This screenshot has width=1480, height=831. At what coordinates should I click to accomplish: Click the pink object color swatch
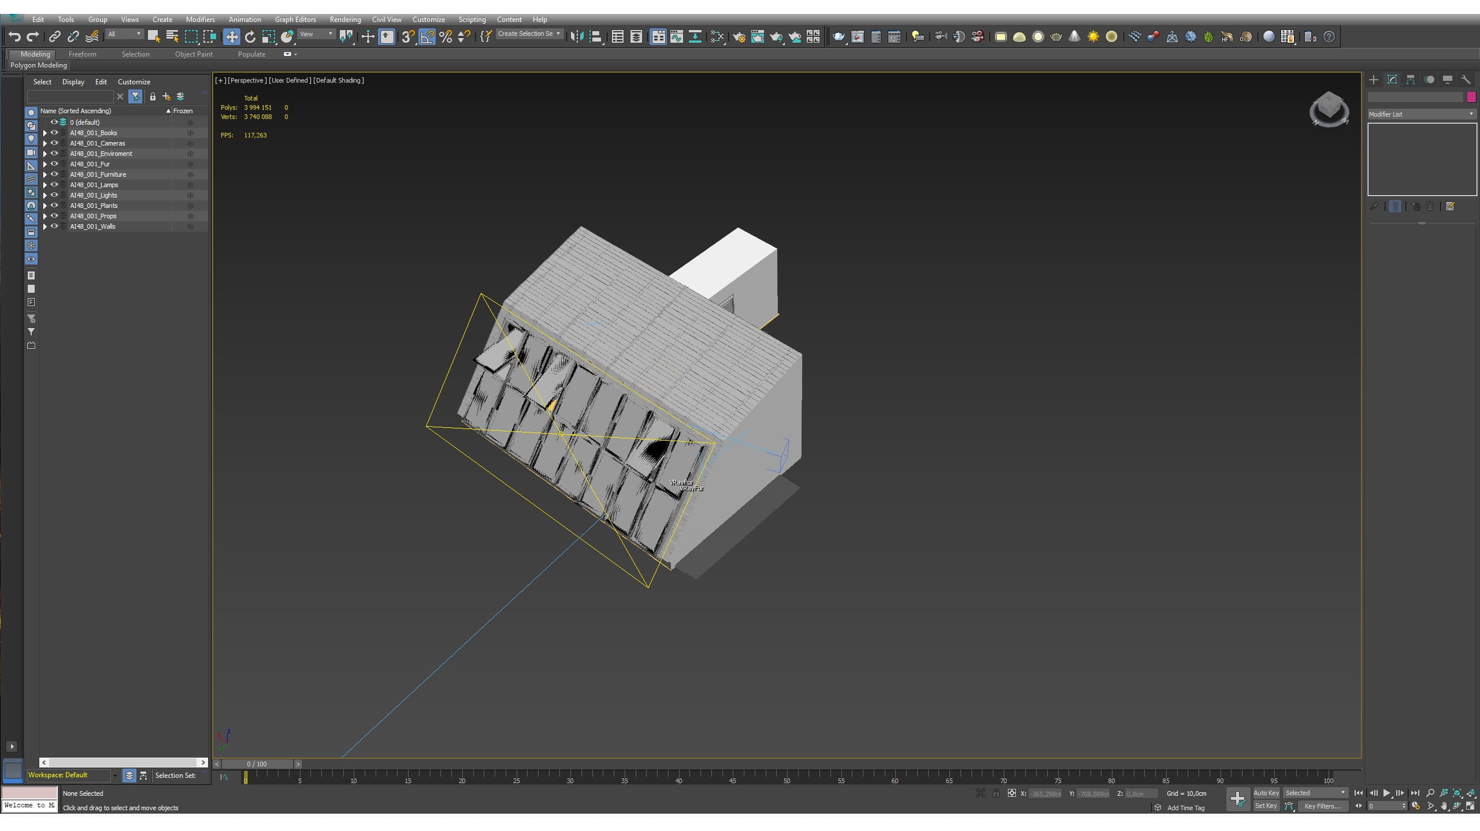pyautogui.click(x=1471, y=97)
